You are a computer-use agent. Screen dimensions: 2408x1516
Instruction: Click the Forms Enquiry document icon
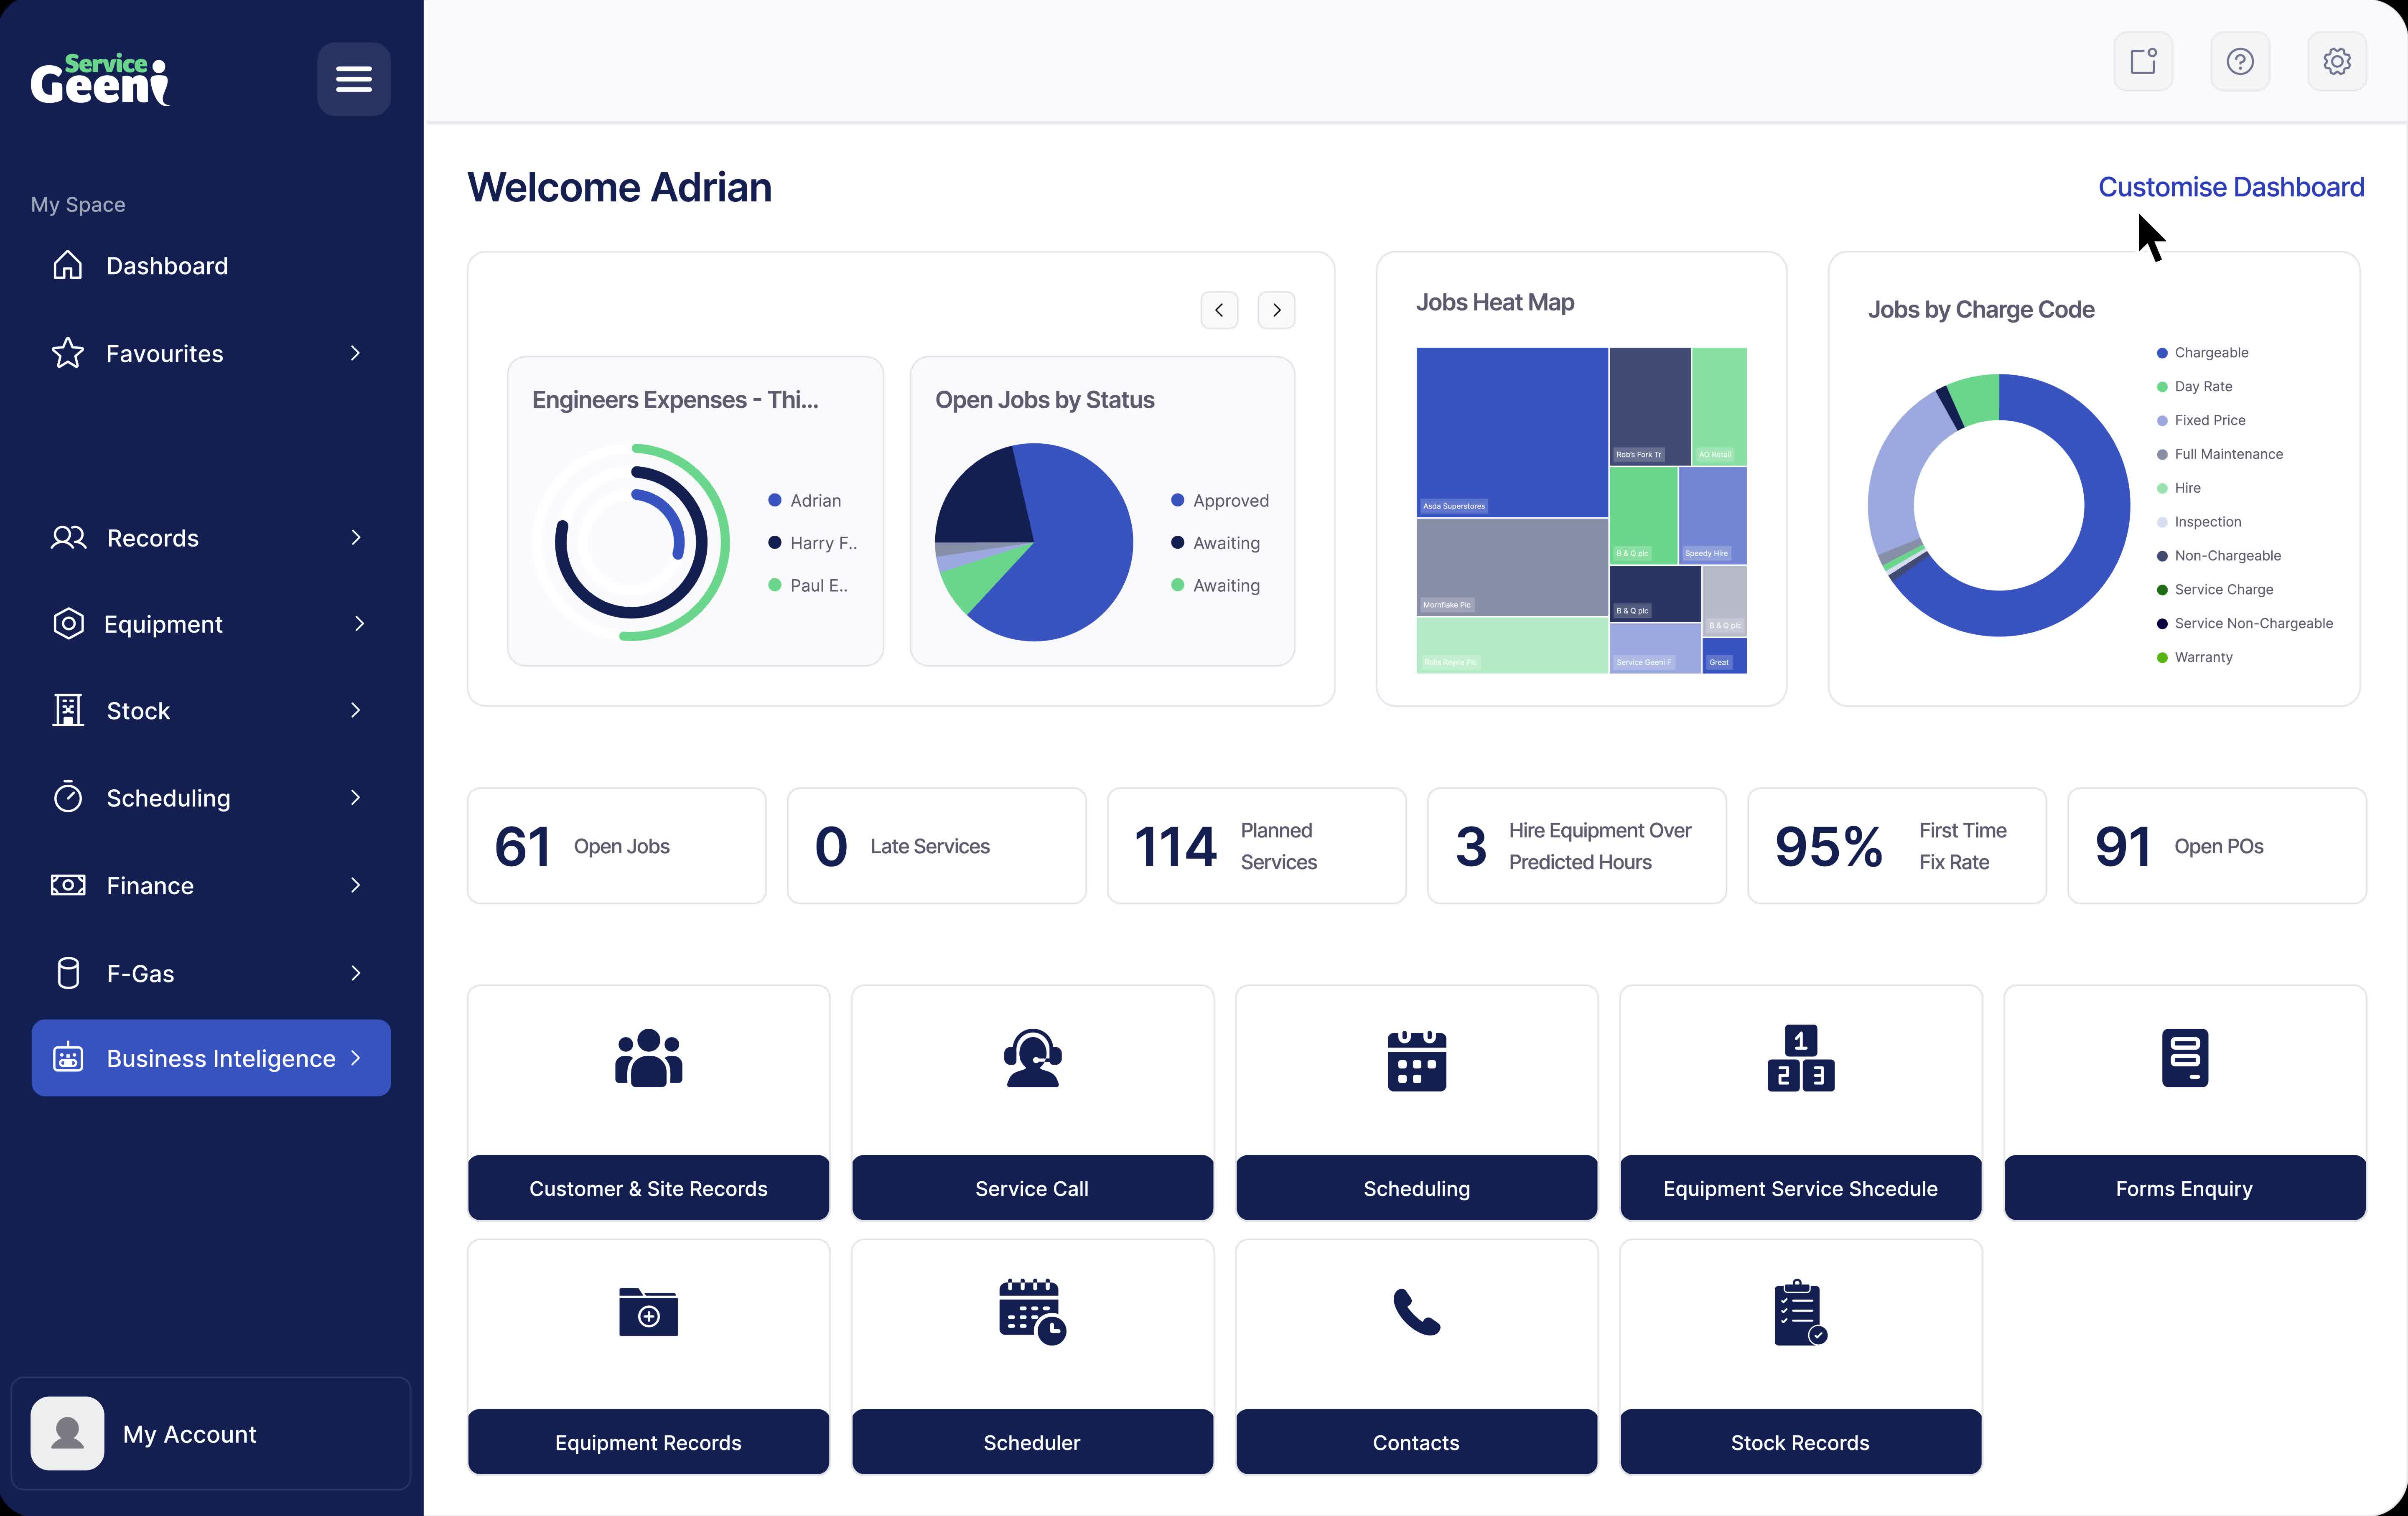tap(2184, 1058)
